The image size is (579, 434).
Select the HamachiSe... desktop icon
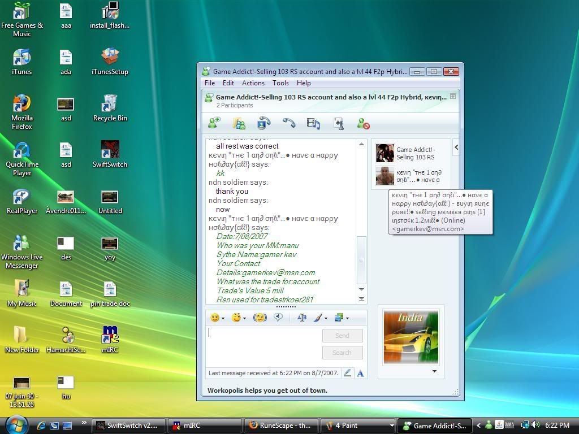pyautogui.click(x=66, y=340)
